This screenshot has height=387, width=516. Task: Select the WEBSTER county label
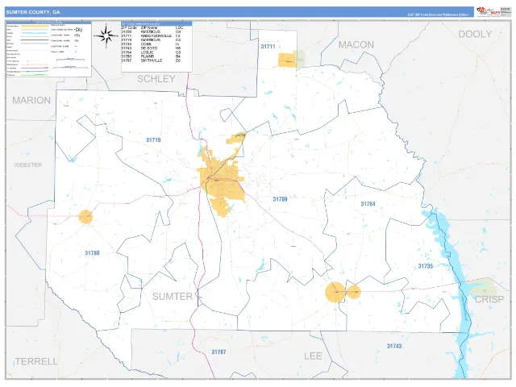pyautogui.click(x=28, y=164)
